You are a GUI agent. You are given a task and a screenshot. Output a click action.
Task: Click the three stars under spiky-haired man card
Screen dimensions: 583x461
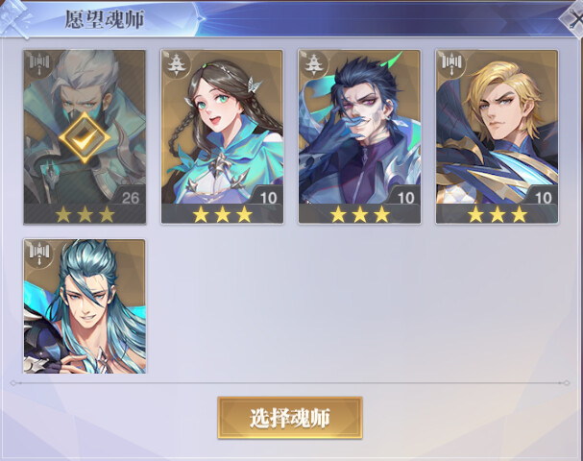359,214
